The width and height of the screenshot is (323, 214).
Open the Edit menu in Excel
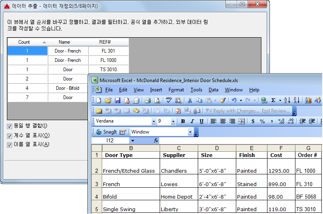pyautogui.click(x=123, y=90)
